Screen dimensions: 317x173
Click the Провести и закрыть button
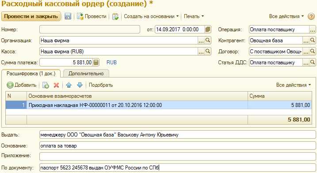click(31, 16)
